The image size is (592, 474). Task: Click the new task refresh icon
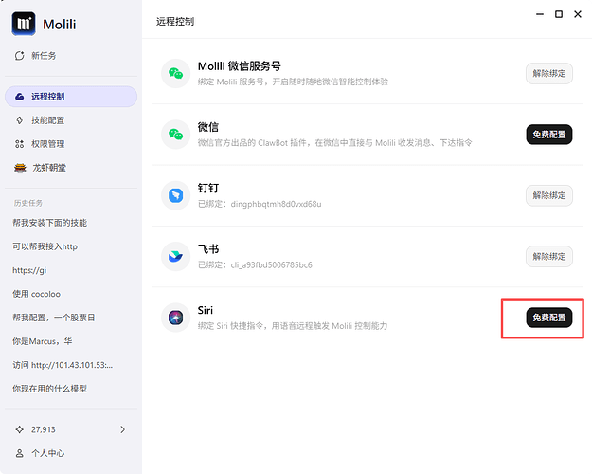coord(20,56)
